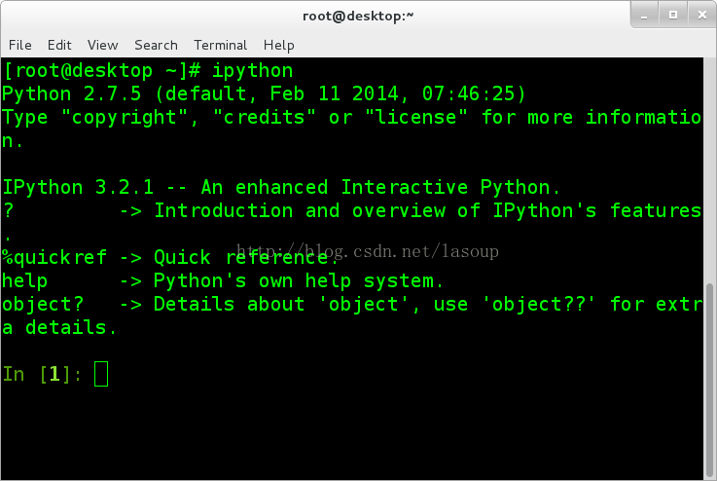This screenshot has height=481, width=717.
Task: Click the cursor block after In [1]:
Action: [x=102, y=374]
